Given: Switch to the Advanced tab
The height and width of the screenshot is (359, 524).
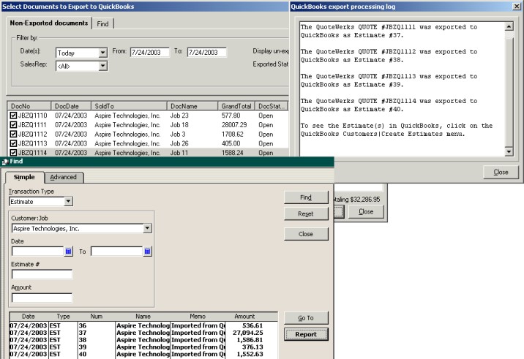Looking at the screenshot, I should click(63, 177).
